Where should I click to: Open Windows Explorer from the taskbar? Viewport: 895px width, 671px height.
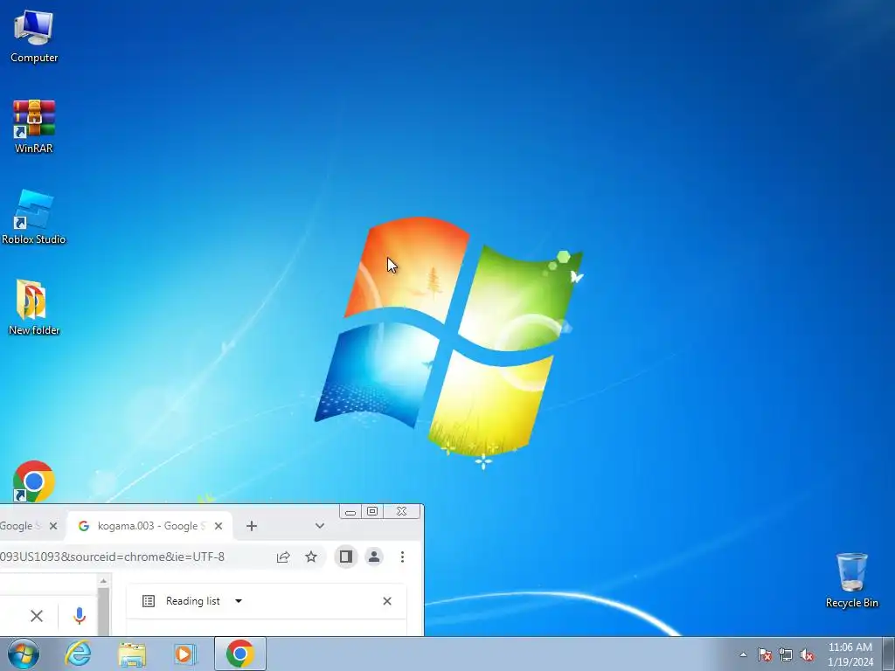click(x=132, y=654)
